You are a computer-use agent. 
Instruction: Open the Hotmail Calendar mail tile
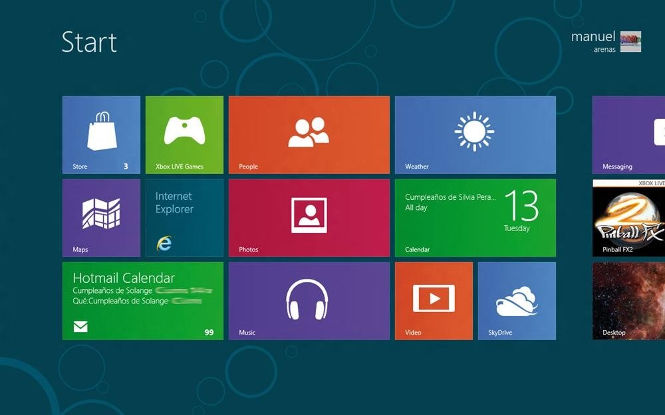tap(142, 301)
